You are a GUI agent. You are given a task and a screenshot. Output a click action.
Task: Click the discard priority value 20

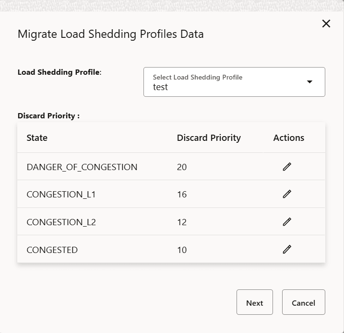click(182, 167)
